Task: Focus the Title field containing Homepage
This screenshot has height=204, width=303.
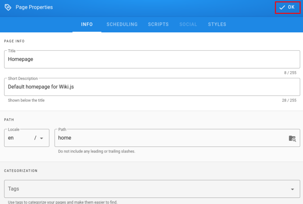Action: pos(152,59)
